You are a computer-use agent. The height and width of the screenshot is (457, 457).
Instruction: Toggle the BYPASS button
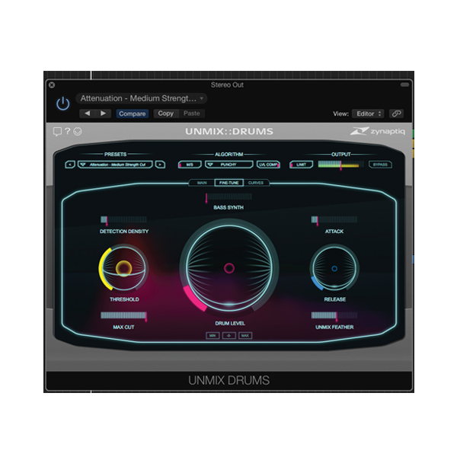pos(380,165)
